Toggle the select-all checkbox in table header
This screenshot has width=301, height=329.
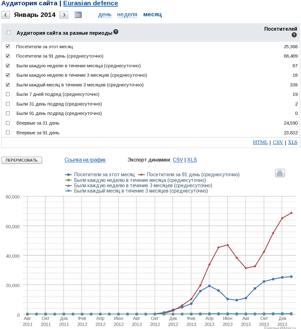[9, 33]
